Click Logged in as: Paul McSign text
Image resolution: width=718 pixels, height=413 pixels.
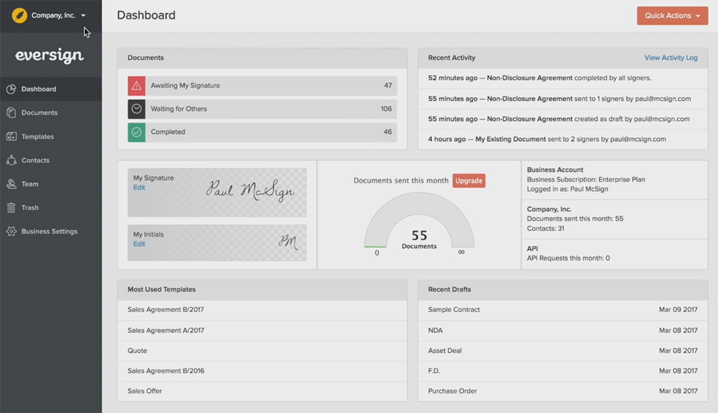pyautogui.click(x=566, y=189)
